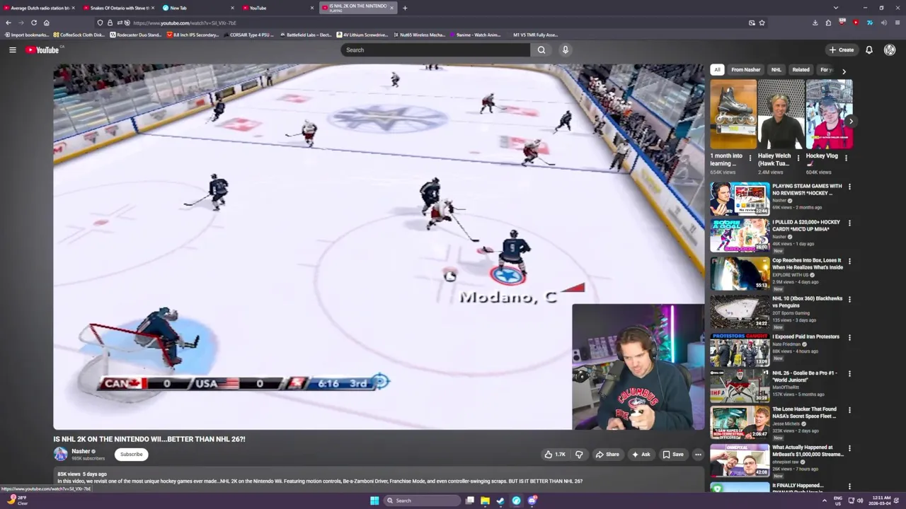Open a new browser tab with plus
Screen dimensions: 906x509
pos(405,8)
